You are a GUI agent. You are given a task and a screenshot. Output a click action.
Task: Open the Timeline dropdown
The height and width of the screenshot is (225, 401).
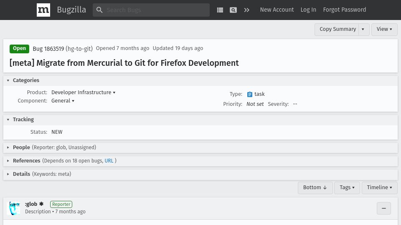click(x=380, y=188)
